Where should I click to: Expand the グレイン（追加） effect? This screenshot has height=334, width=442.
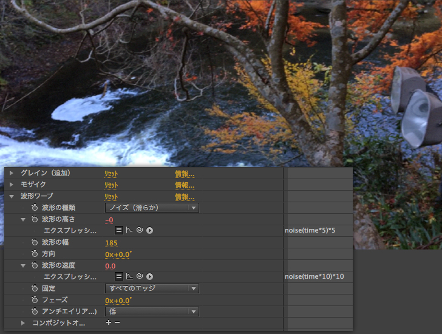click(x=11, y=173)
